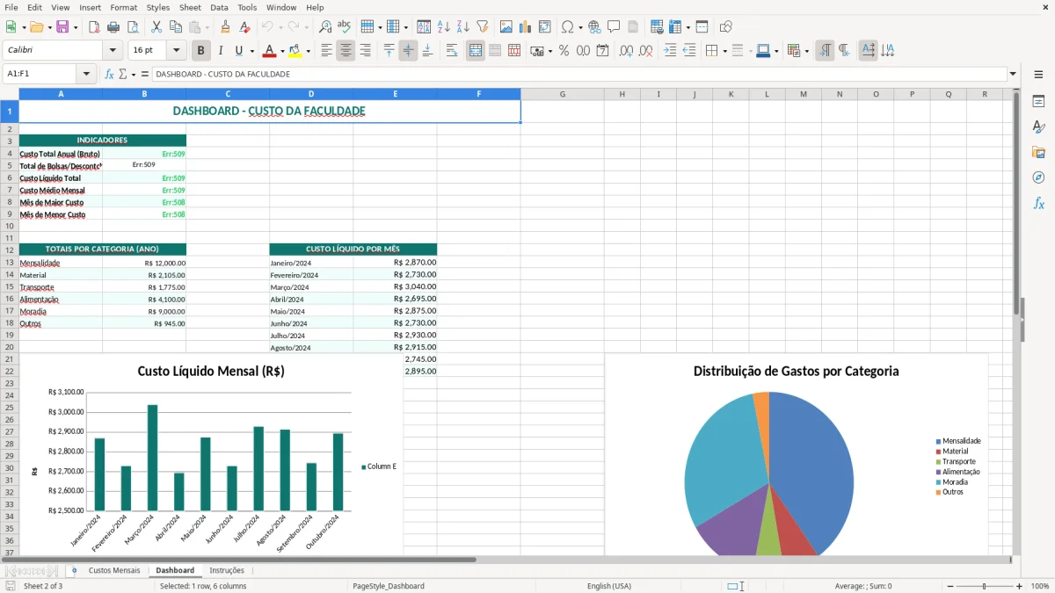Open the Insert menu
Viewport: 1055px width, 593px height.
point(90,7)
